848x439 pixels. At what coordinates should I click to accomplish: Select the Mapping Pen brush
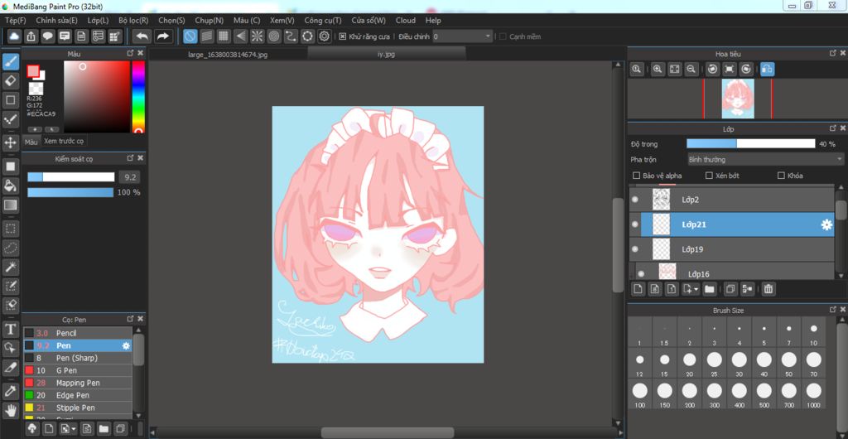coord(78,383)
